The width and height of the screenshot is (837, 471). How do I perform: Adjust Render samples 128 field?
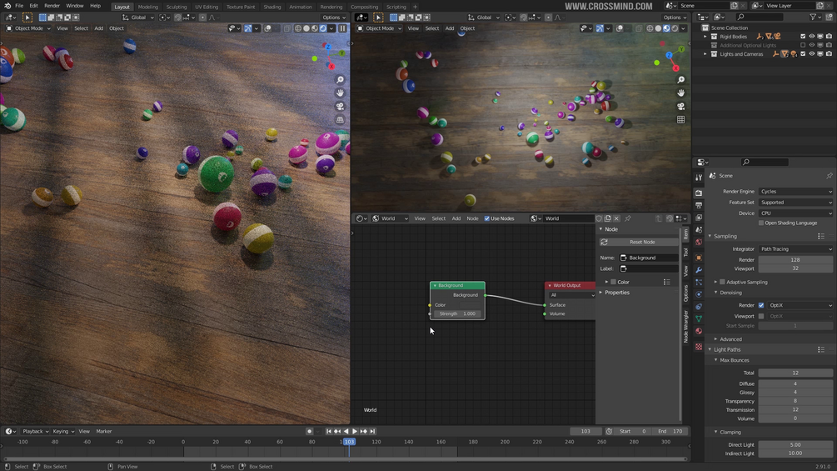coord(795,260)
